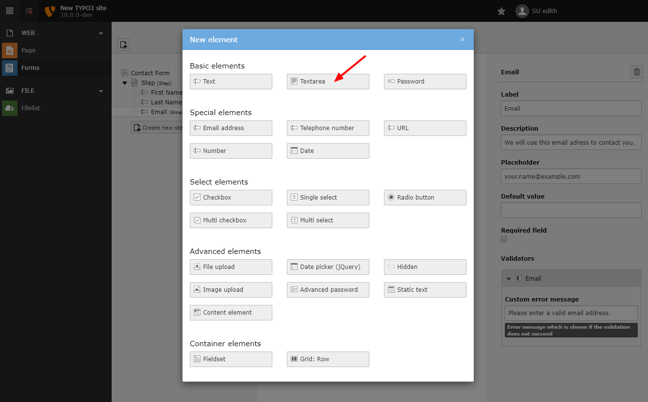Viewport: 648px width, 402px height.
Task: Collapse the Email validator section
Action: (x=509, y=279)
